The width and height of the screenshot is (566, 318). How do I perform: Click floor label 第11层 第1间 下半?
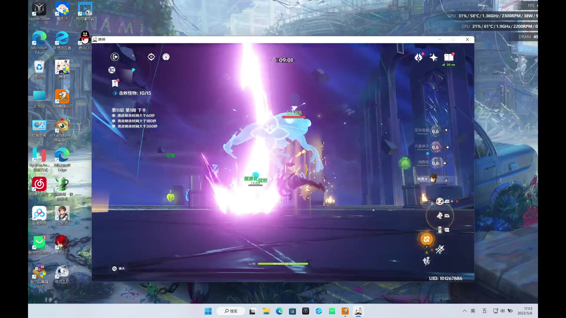(x=129, y=110)
